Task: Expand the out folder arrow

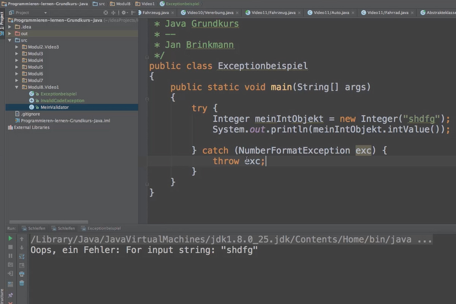Action: point(10,33)
